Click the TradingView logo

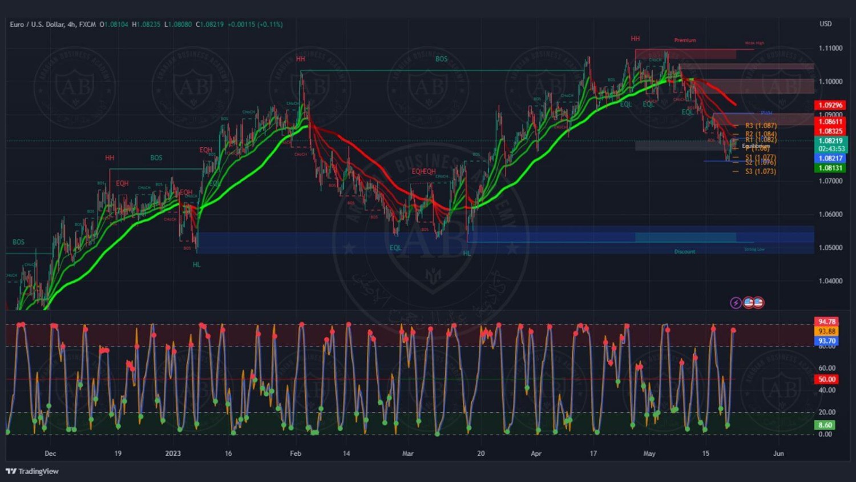coord(33,471)
